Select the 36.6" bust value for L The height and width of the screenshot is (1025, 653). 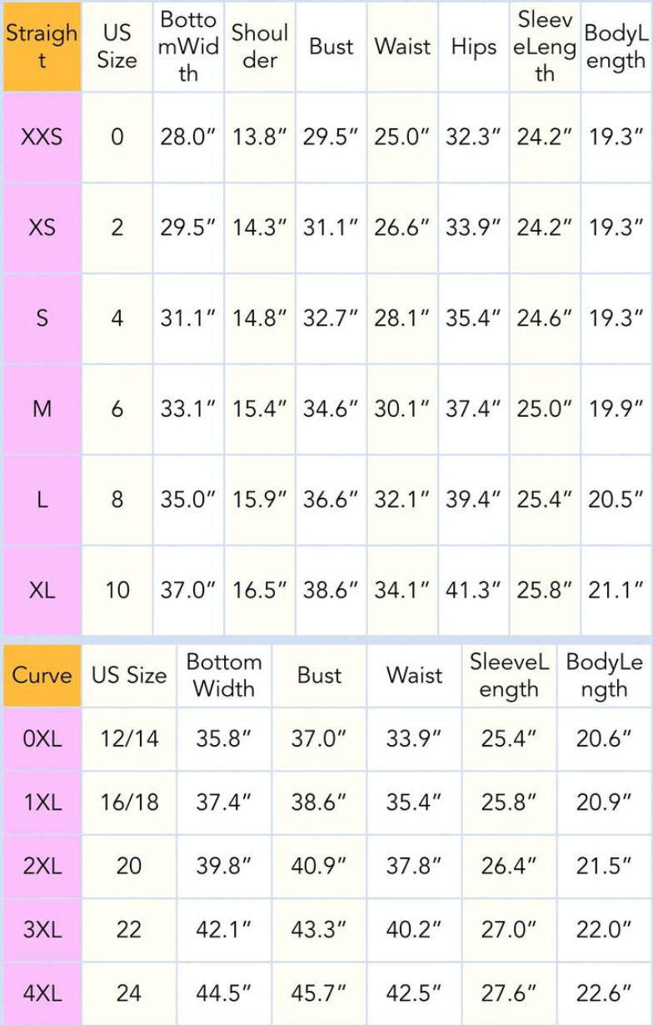[331, 499]
